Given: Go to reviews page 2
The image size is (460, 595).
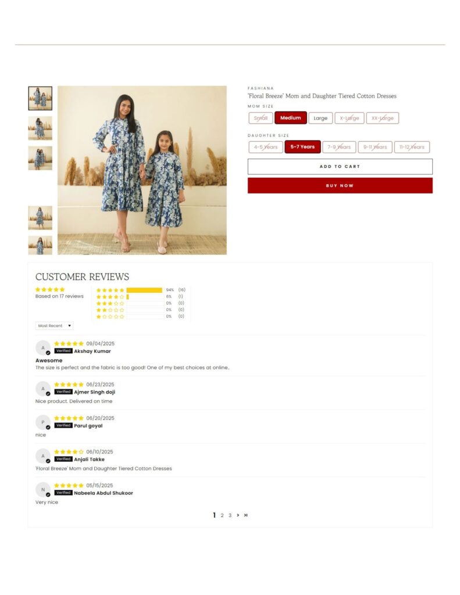Looking at the screenshot, I should coord(222,515).
